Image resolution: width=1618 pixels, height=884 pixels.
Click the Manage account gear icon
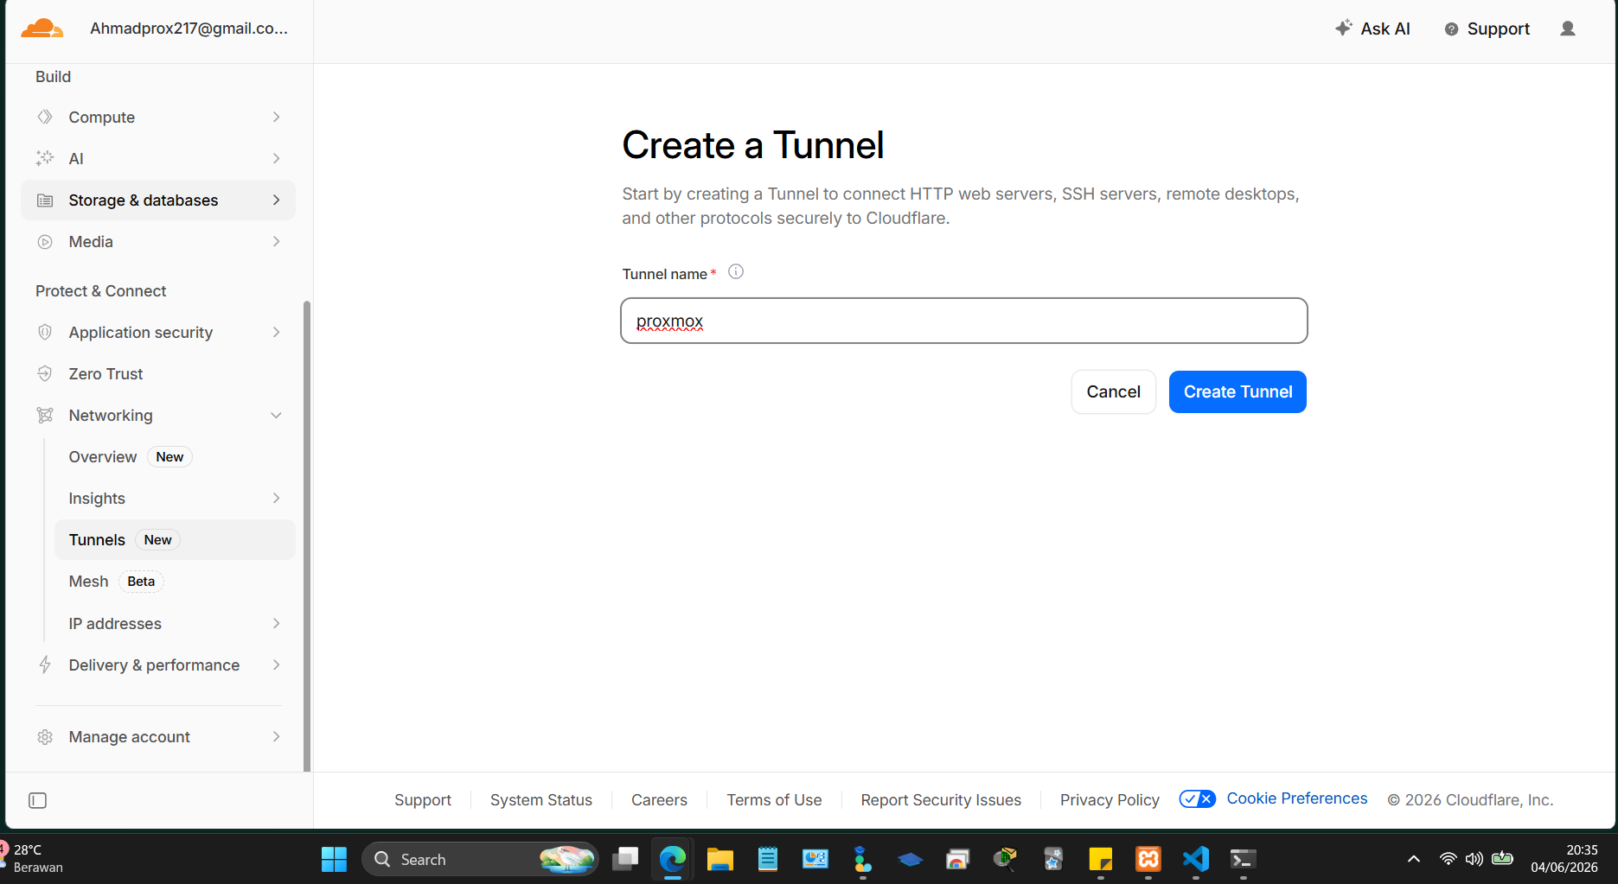[x=45, y=737]
